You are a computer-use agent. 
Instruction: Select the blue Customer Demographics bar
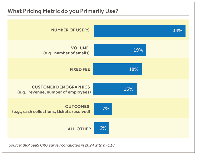click(107, 89)
